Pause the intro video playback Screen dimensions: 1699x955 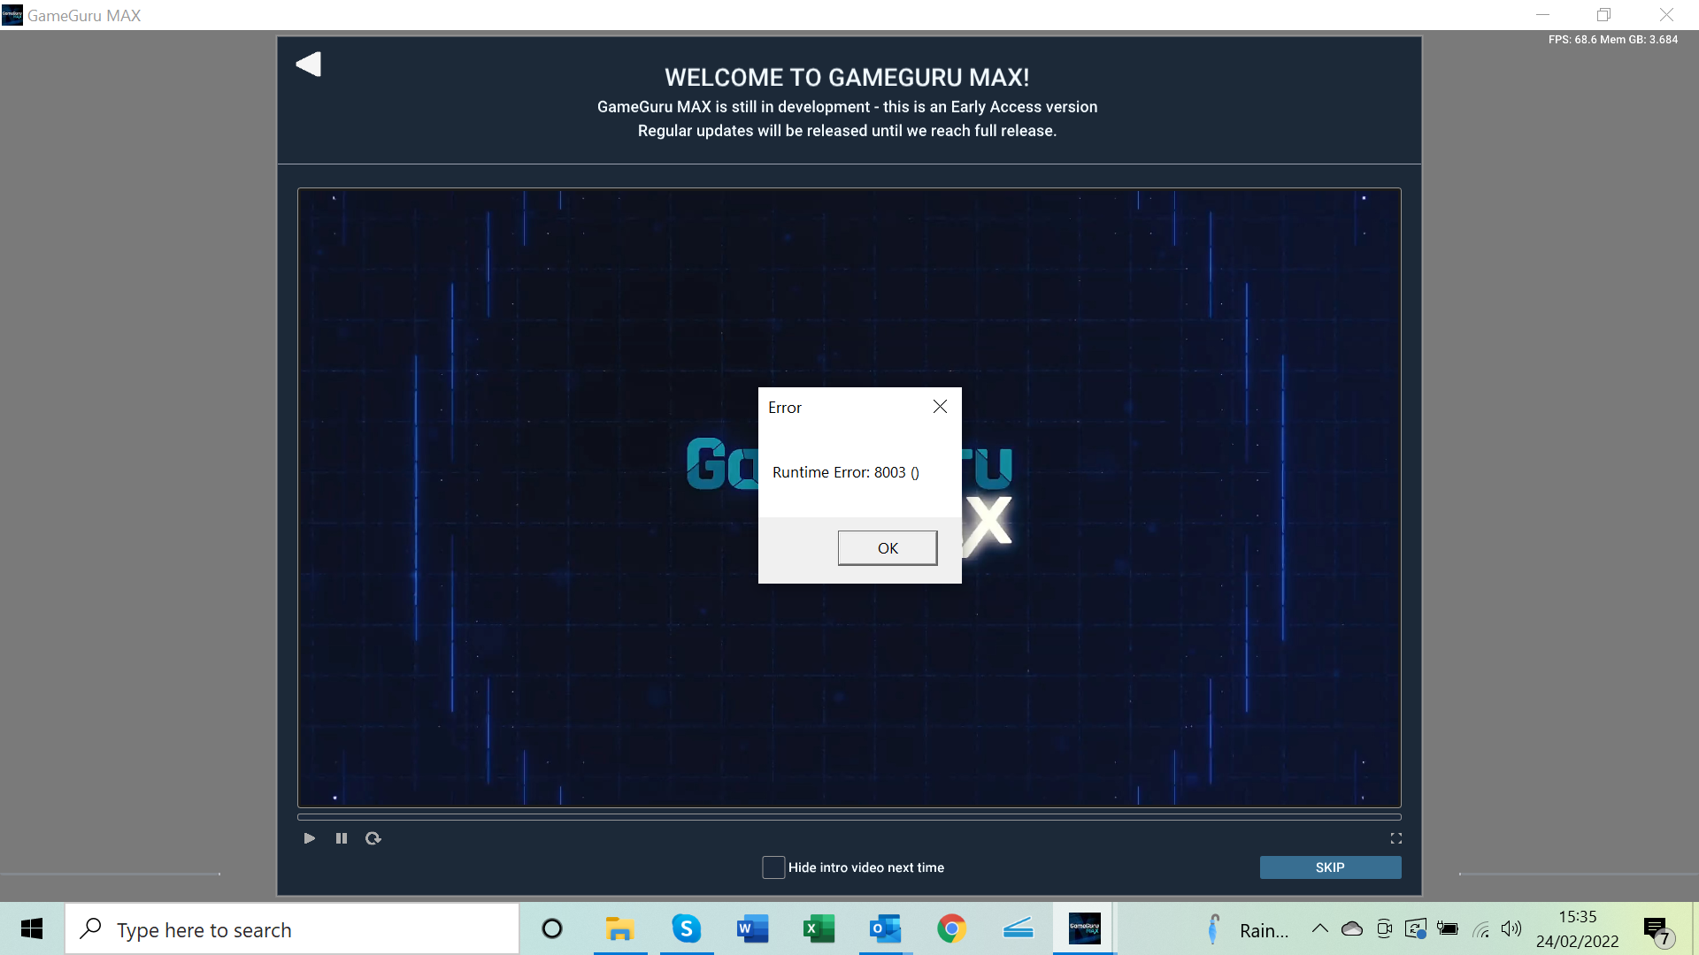coord(341,837)
